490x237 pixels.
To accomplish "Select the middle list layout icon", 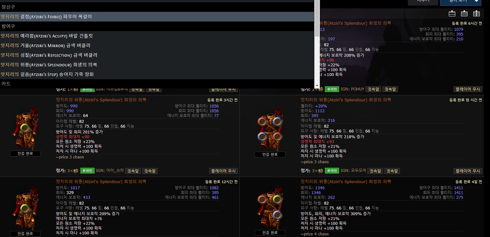I will point(464,14).
